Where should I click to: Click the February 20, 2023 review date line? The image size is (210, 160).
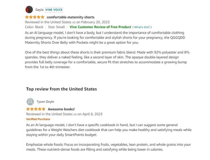tap(67, 22)
